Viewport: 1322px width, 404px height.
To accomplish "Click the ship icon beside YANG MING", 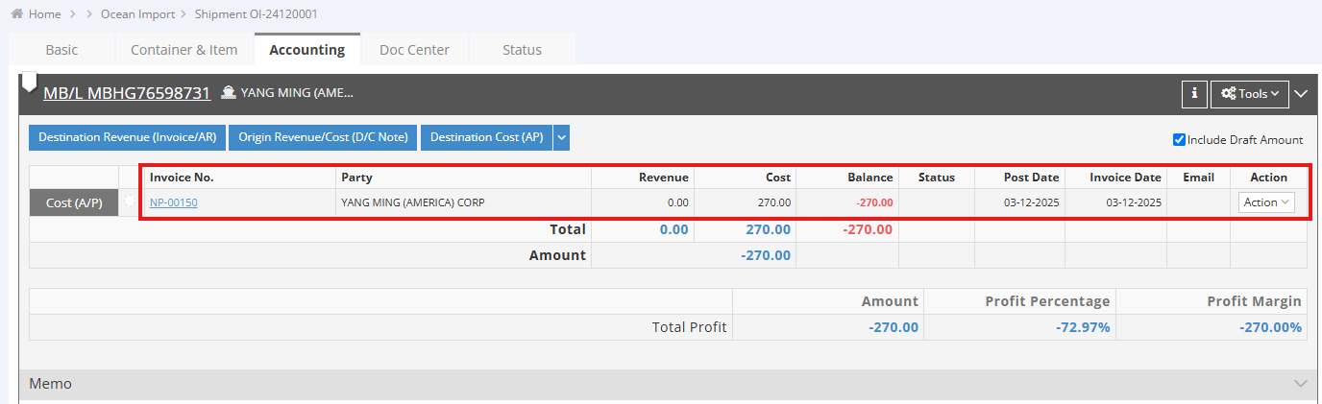I will pos(229,93).
